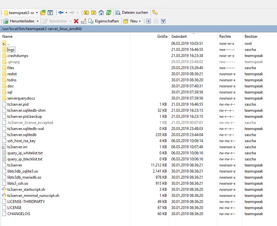Go to the root directory icon
277x226 pixels.
(x=94, y=12)
